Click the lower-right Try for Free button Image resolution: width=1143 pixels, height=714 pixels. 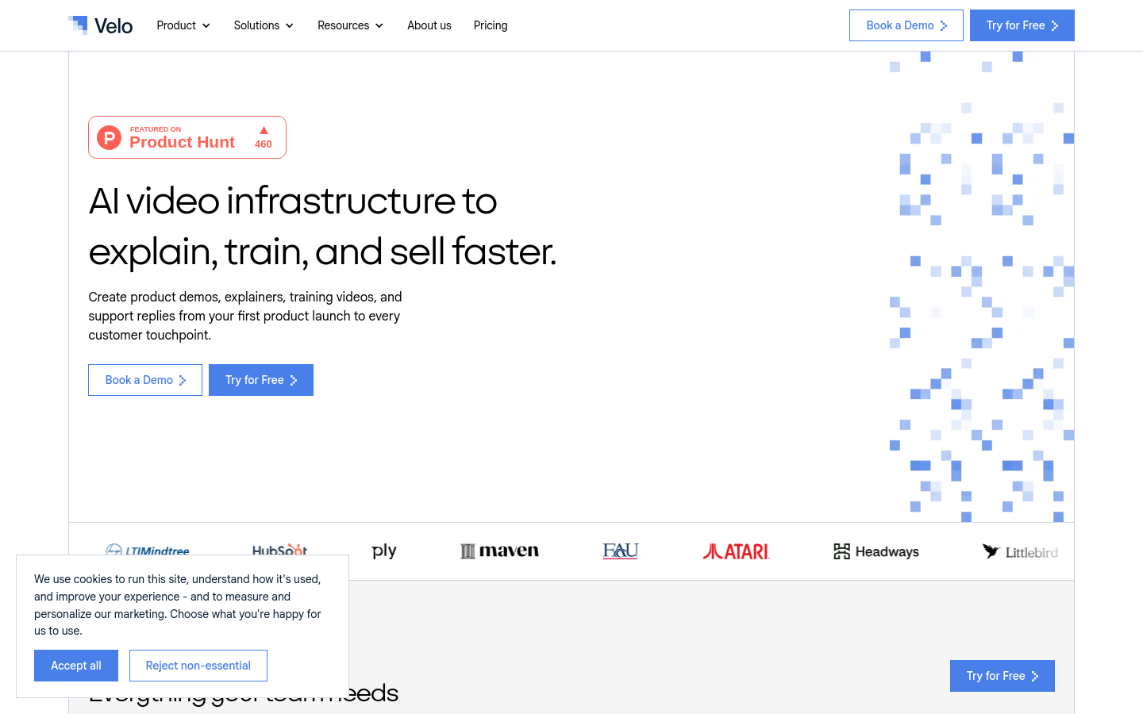click(x=1003, y=676)
